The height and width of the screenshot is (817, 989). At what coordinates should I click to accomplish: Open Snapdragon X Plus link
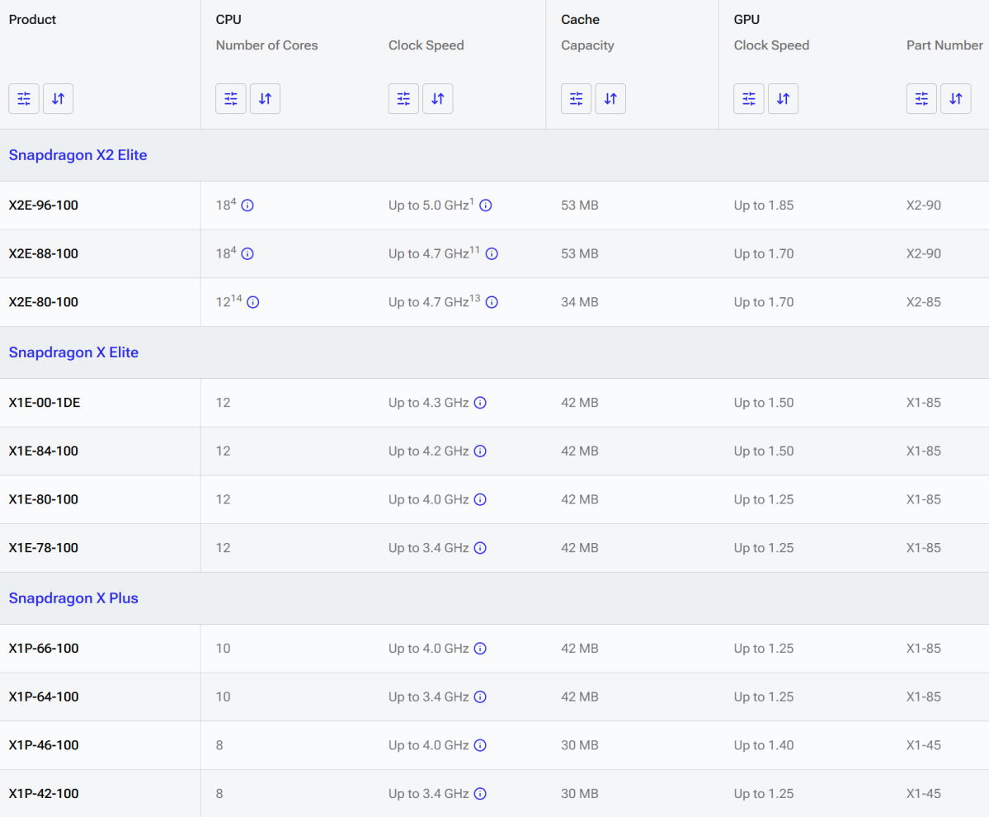click(x=73, y=598)
